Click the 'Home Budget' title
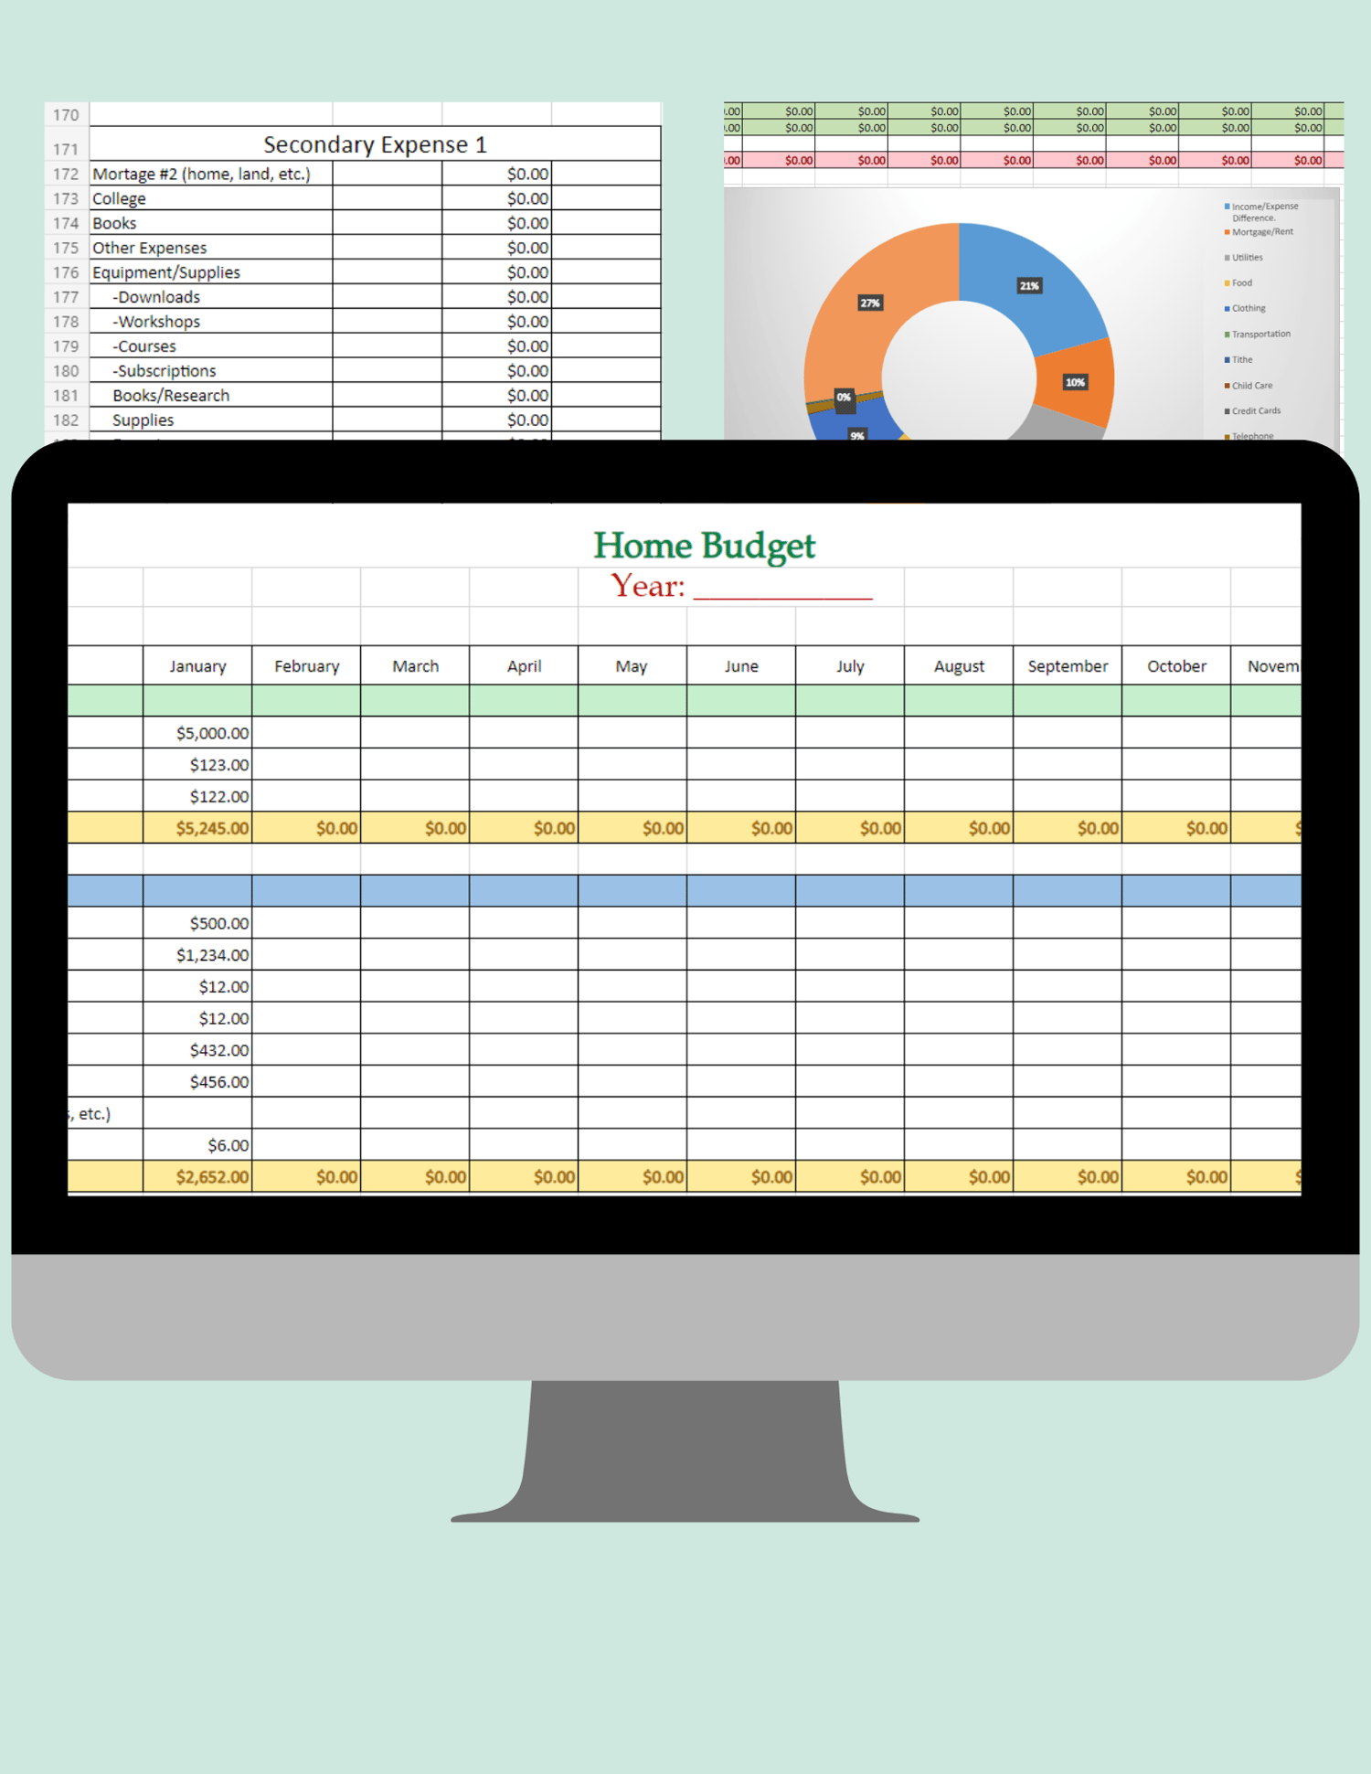Screen dimensions: 1371x1774 click(704, 546)
